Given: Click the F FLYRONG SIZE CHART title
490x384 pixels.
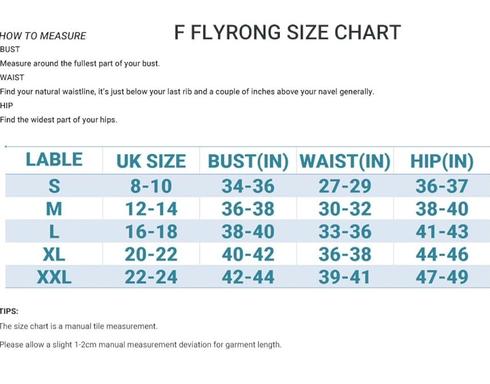Looking at the screenshot, I should click(x=287, y=32).
